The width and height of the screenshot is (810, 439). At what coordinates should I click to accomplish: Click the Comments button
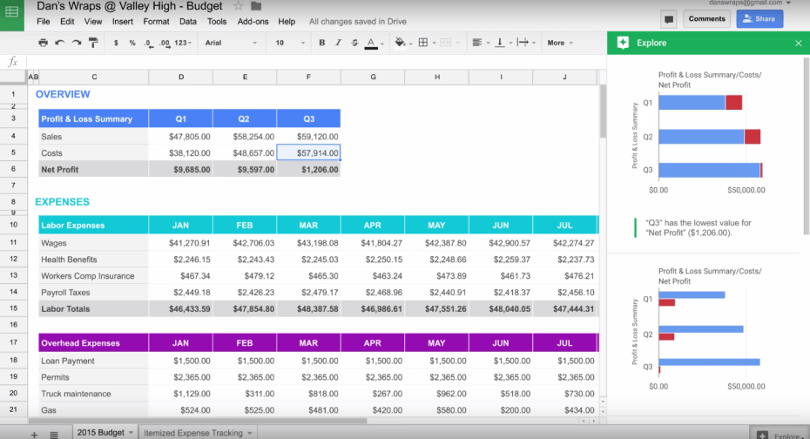pos(706,19)
